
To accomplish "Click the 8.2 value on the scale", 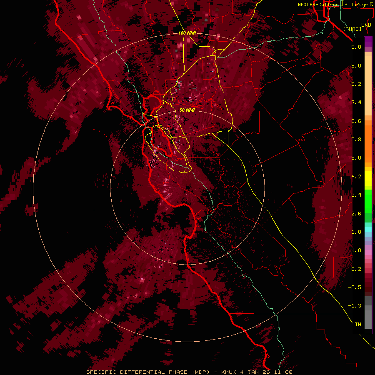I will (x=356, y=84).
